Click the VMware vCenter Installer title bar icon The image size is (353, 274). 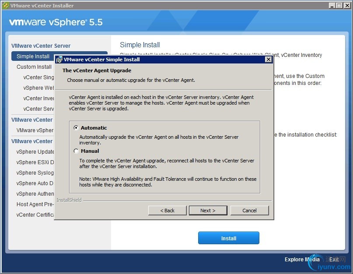coord(6,5)
